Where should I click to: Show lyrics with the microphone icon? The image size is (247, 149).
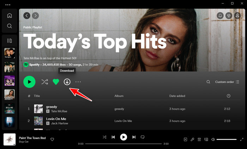(x=192, y=139)
